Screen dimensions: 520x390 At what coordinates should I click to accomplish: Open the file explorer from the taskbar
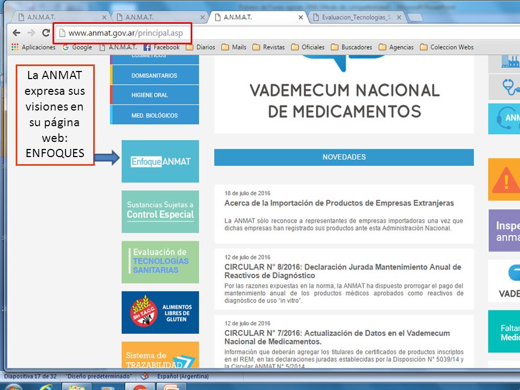(x=76, y=387)
